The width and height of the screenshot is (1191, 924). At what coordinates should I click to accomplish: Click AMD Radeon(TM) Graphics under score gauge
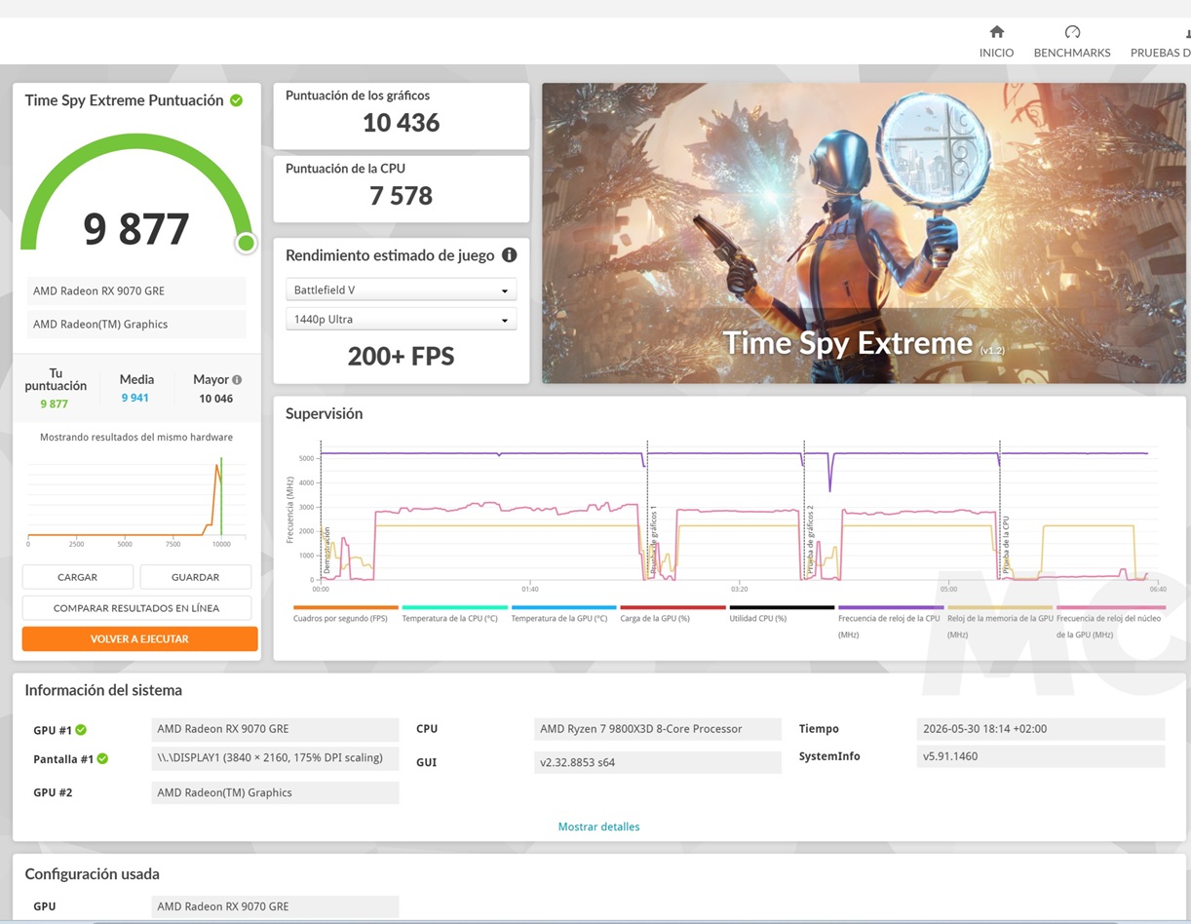point(136,324)
